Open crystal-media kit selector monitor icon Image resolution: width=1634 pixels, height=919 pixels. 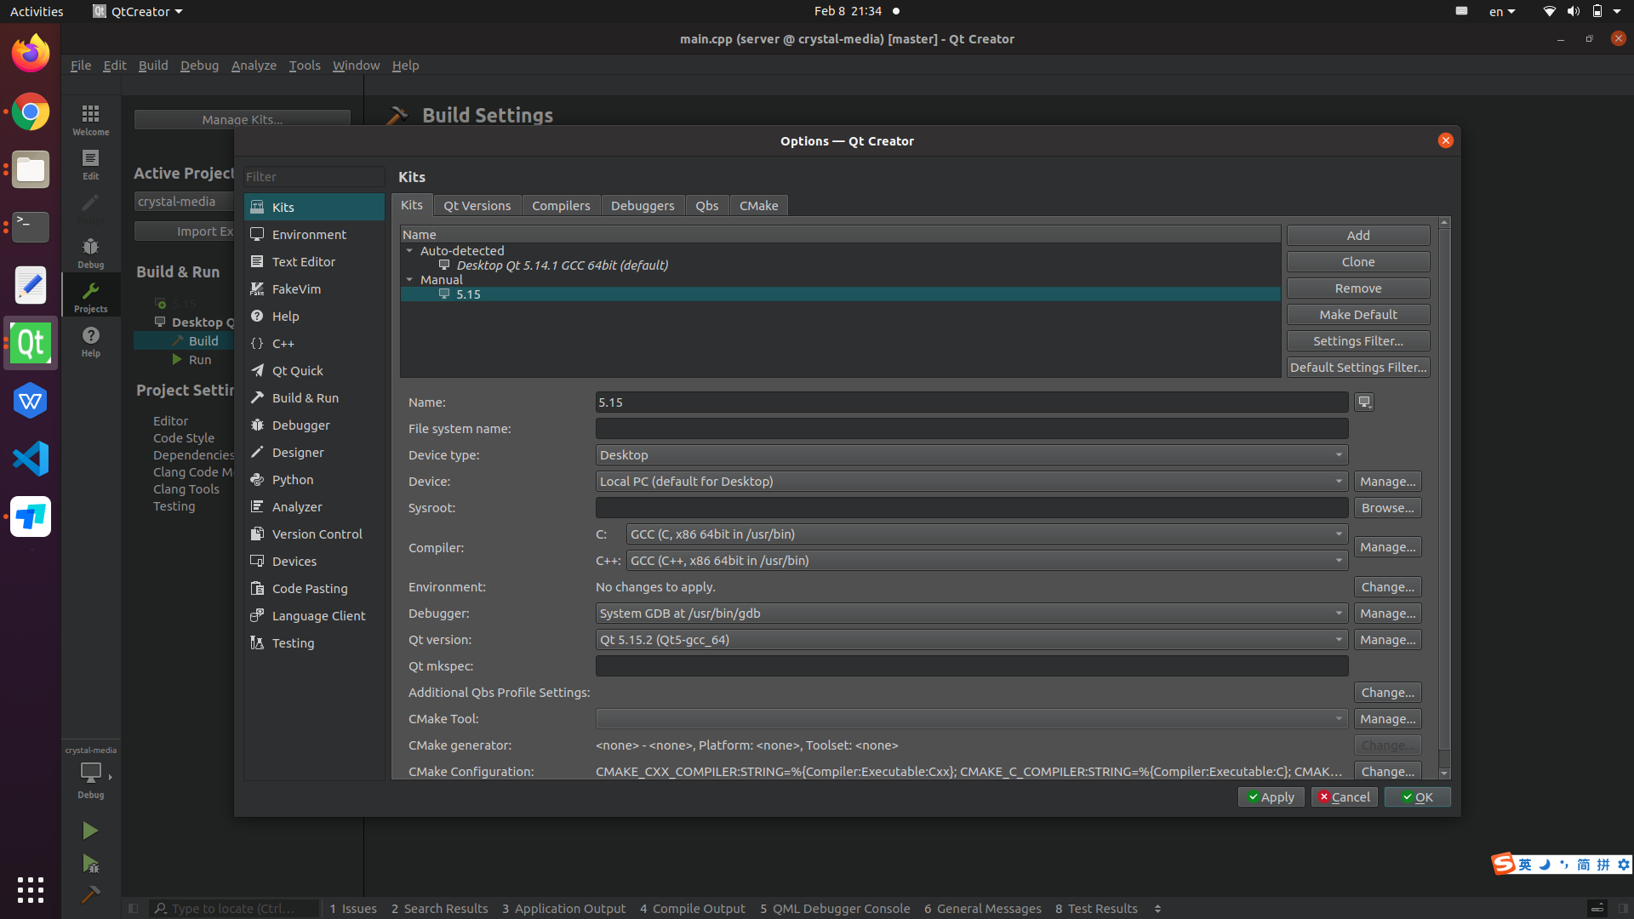(x=90, y=773)
